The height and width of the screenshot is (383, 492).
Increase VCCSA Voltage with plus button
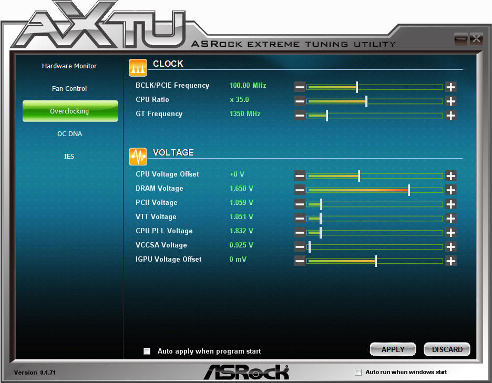(451, 246)
